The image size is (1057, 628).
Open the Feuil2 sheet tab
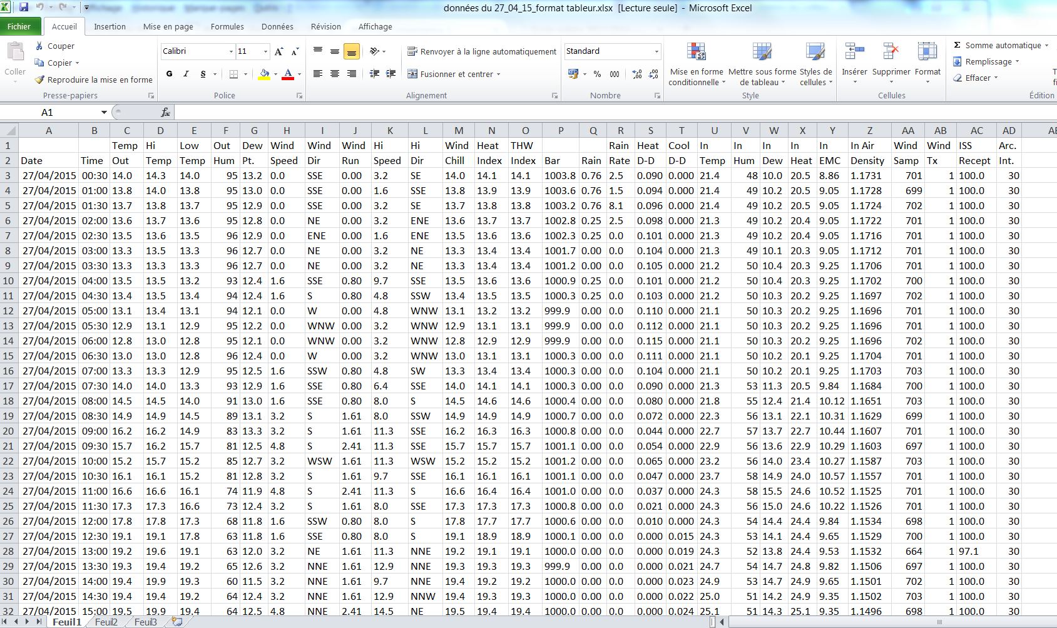(x=106, y=622)
